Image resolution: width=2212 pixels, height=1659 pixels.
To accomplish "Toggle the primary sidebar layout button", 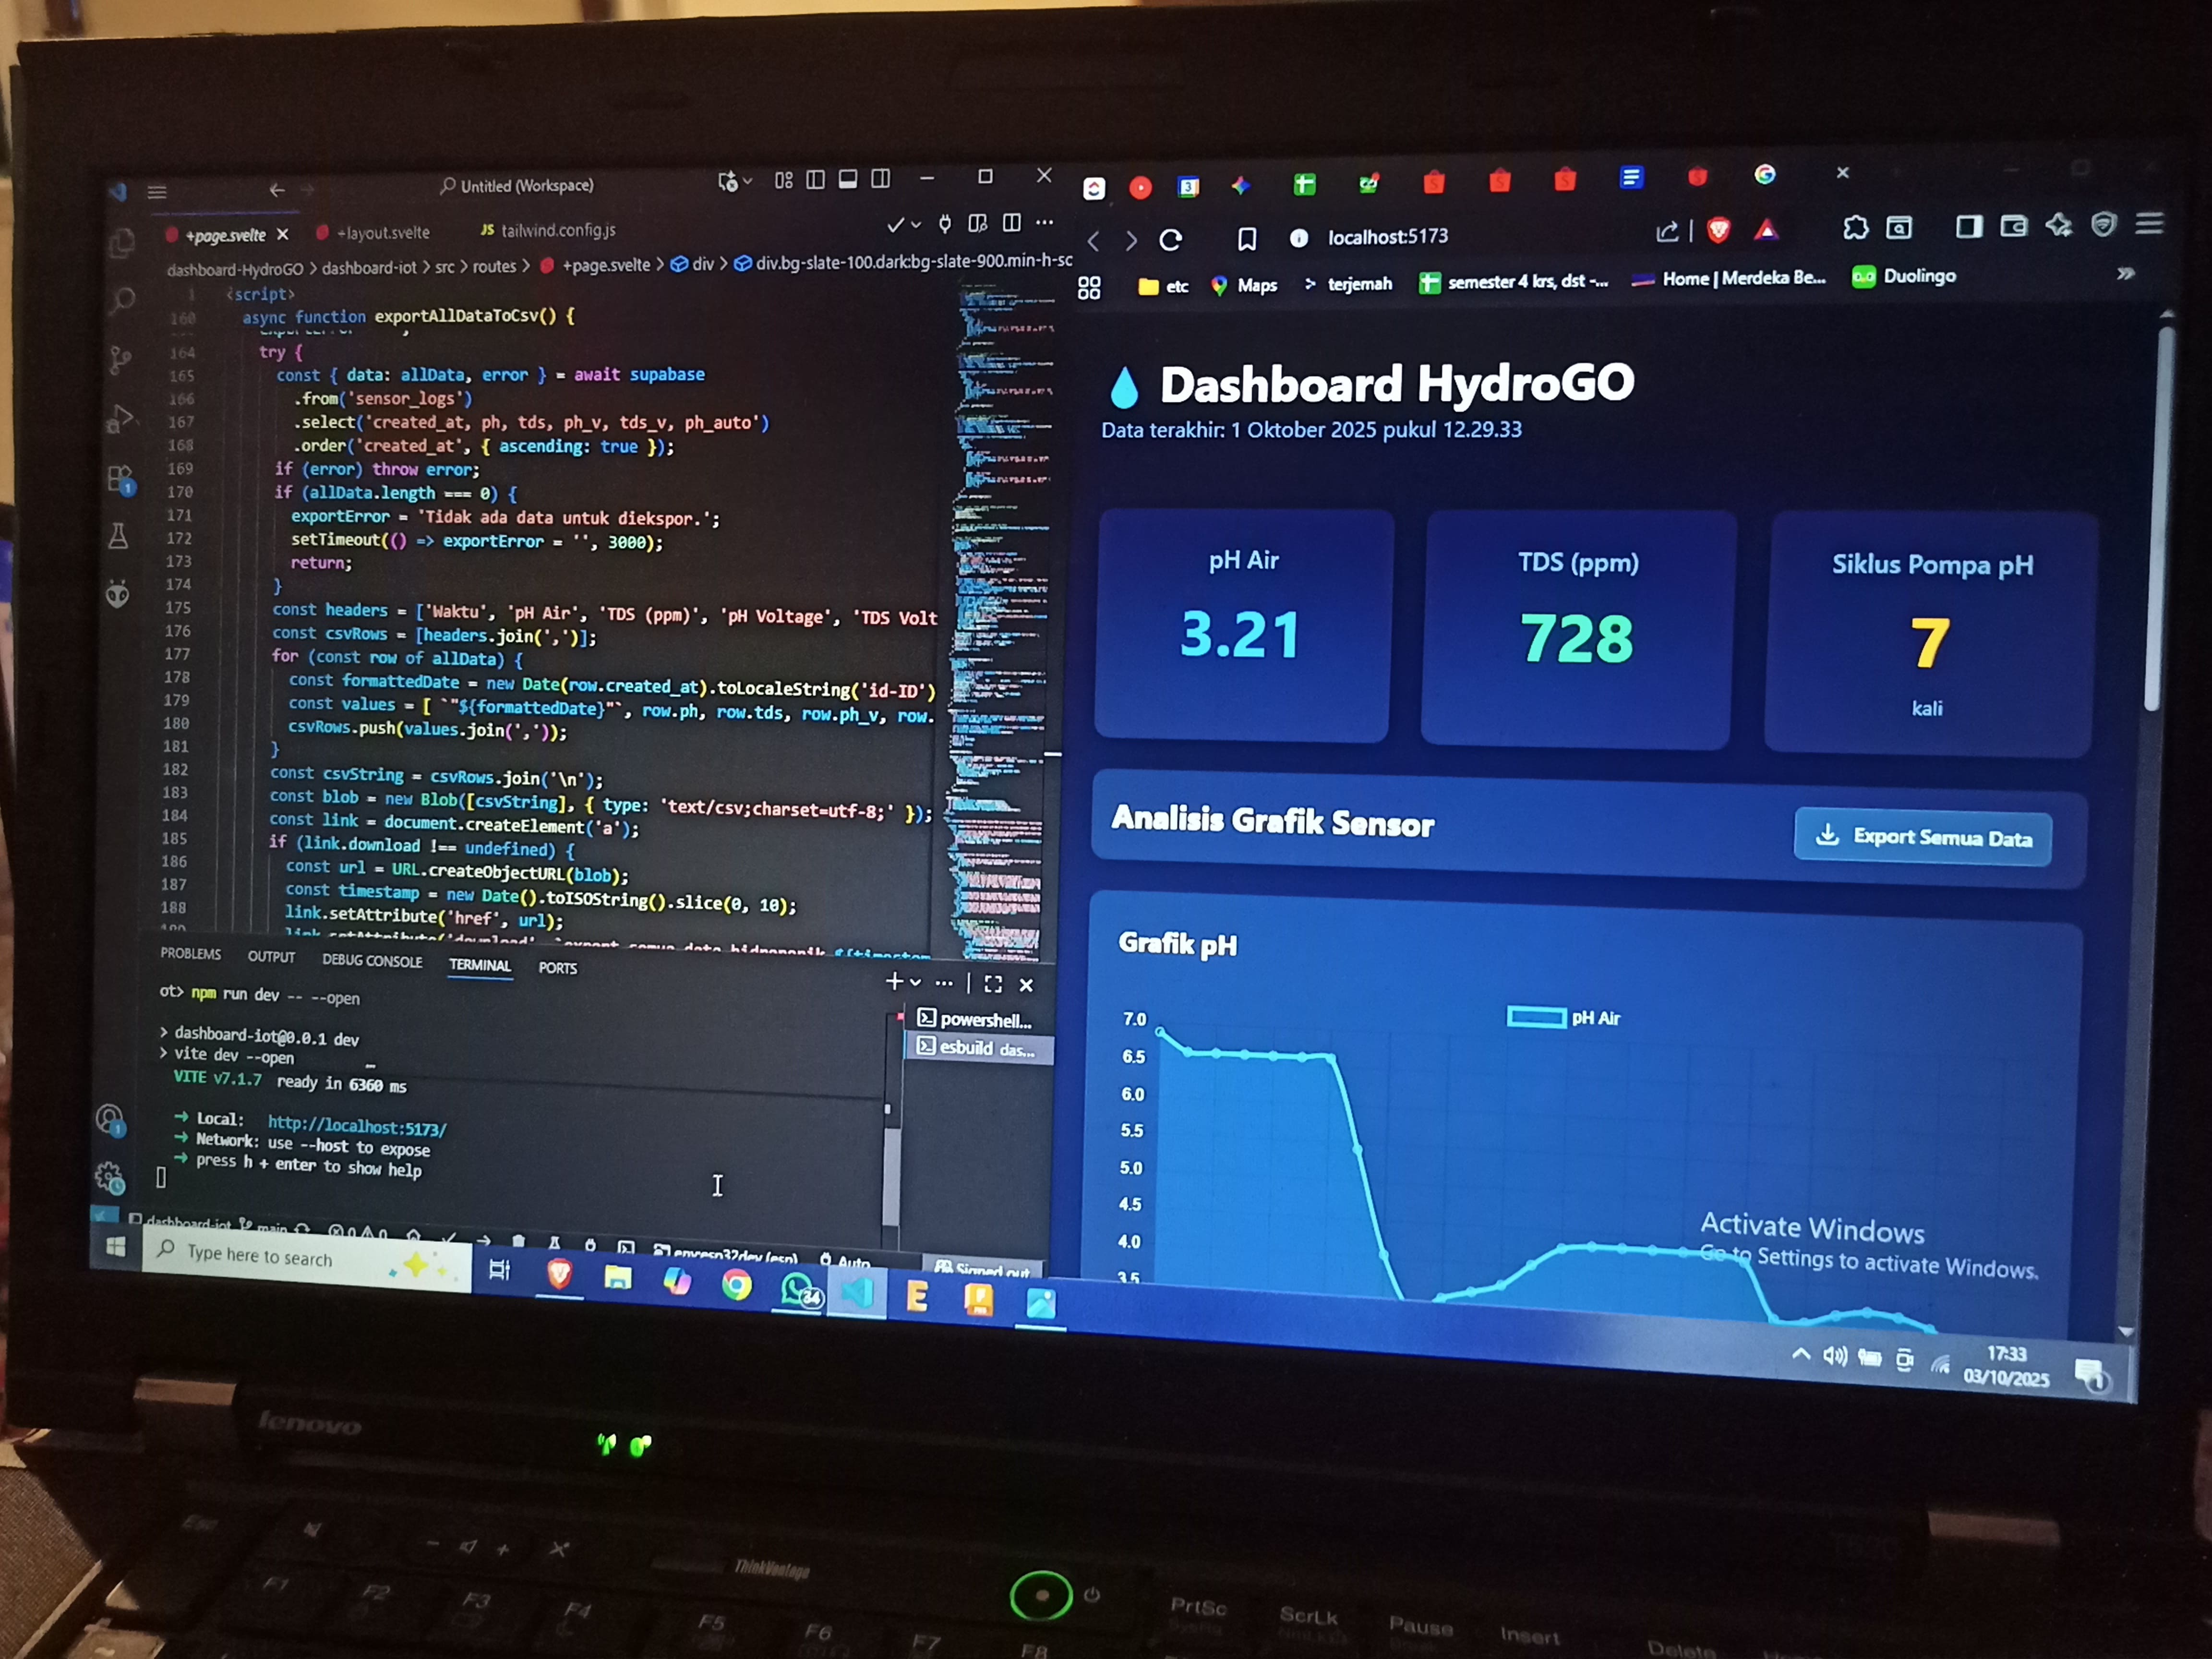I will [x=815, y=180].
